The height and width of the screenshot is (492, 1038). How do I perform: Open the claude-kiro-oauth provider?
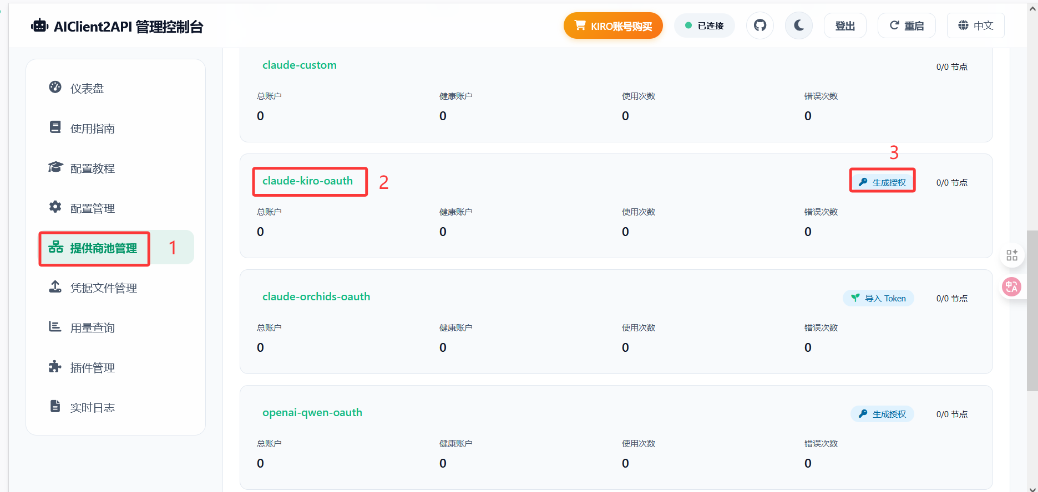pos(307,181)
